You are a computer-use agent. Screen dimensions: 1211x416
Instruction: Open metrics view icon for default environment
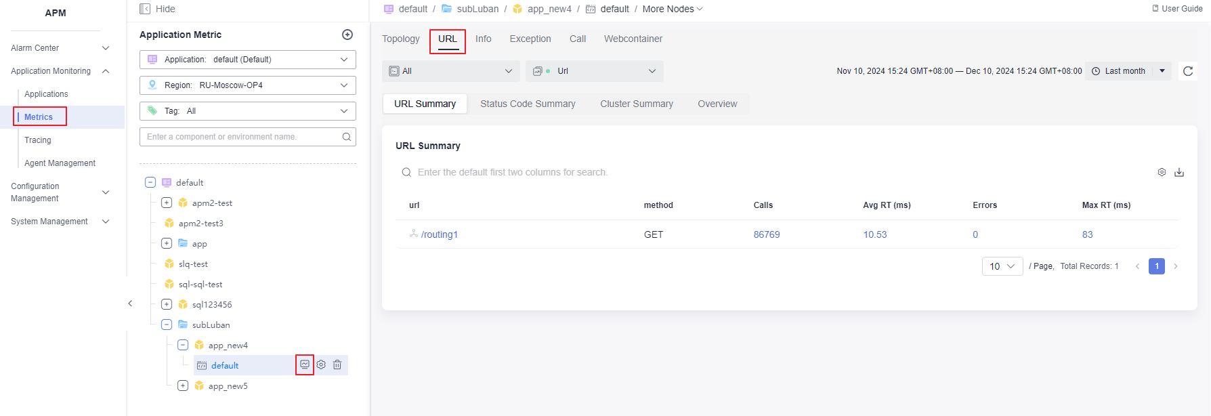tap(305, 365)
